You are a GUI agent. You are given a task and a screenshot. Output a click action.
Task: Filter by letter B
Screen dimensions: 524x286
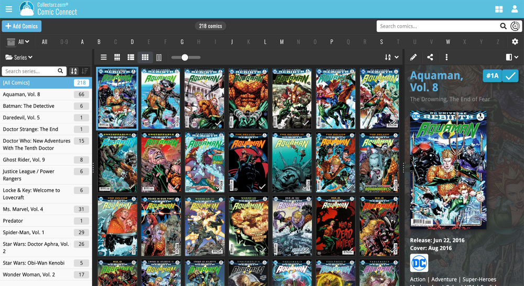pyautogui.click(x=99, y=42)
